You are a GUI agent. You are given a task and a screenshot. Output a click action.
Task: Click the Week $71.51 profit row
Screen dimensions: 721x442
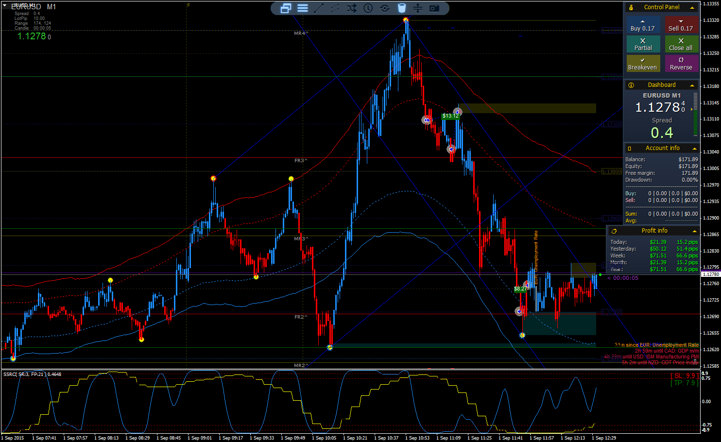pyautogui.click(x=654, y=255)
